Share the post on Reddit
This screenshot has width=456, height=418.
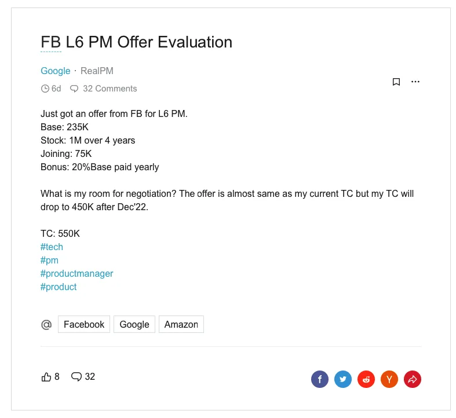pos(366,380)
